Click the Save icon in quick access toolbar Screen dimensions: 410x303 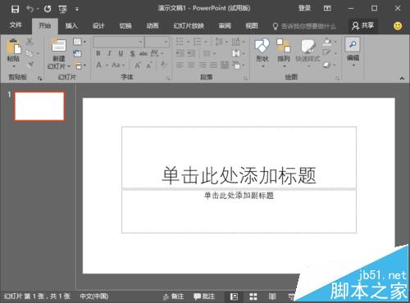[15, 9]
